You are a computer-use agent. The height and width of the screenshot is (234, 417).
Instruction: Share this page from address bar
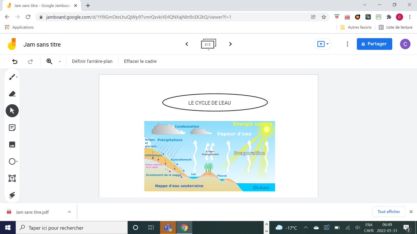click(x=313, y=17)
